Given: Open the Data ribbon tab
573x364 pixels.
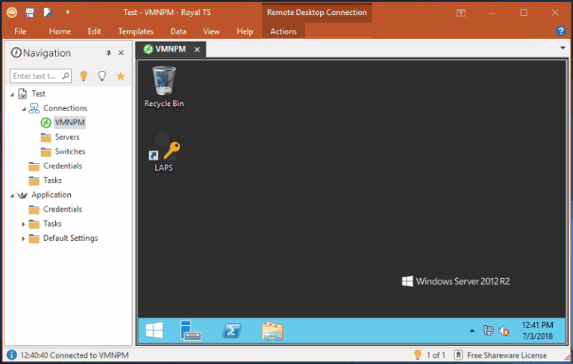Looking at the screenshot, I should 178,31.
